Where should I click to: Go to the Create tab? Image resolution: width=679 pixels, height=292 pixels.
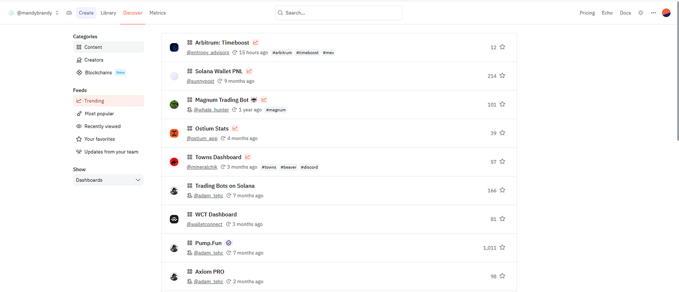86,13
